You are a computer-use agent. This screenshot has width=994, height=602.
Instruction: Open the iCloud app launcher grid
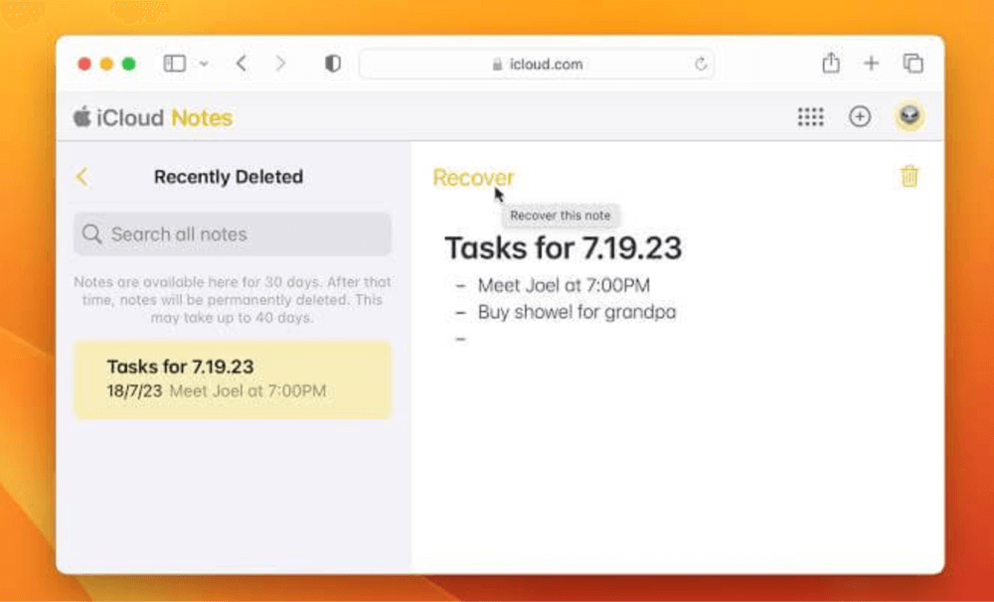(x=810, y=117)
